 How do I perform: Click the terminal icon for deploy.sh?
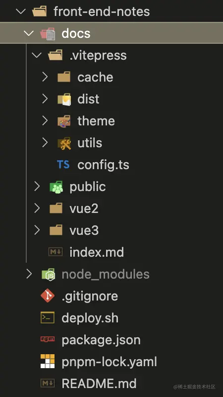pyautogui.click(x=48, y=318)
